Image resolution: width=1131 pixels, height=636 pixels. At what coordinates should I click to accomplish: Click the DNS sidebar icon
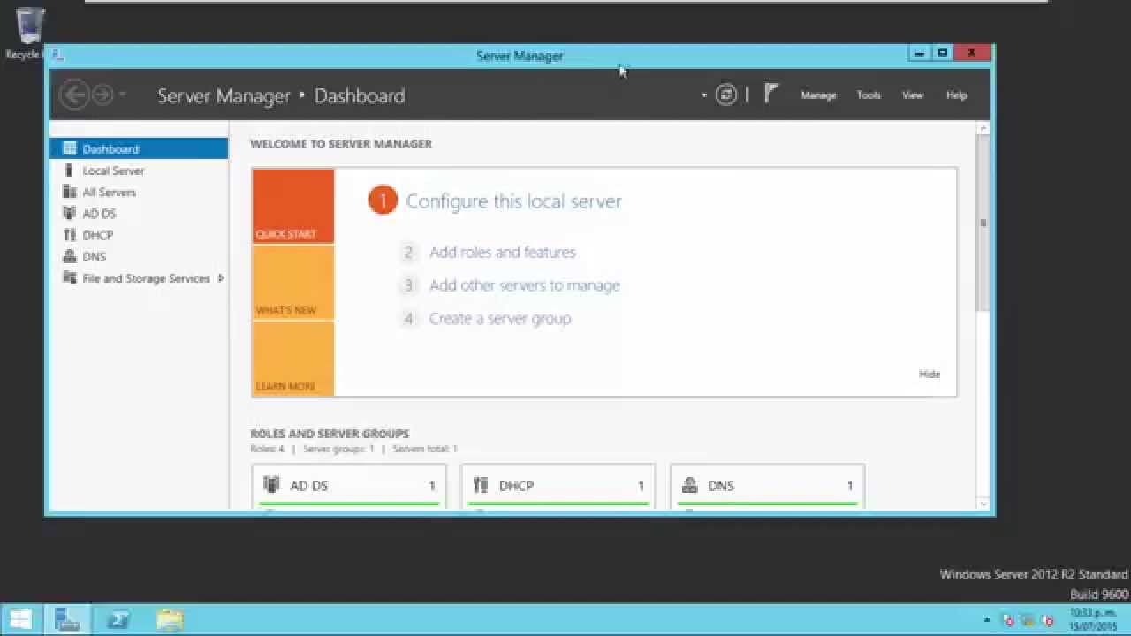(70, 256)
